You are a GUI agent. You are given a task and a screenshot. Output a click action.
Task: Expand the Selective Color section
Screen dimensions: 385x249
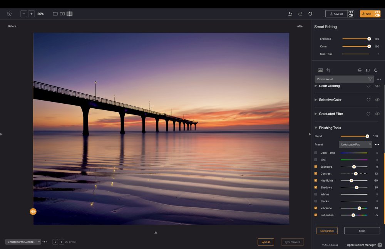(316, 100)
